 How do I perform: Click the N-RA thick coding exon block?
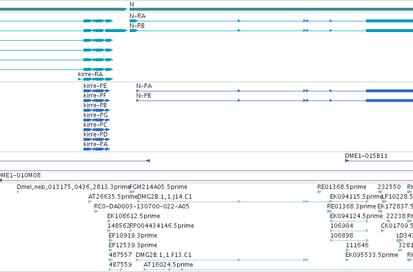pyautogui.click(x=389, y=21)
